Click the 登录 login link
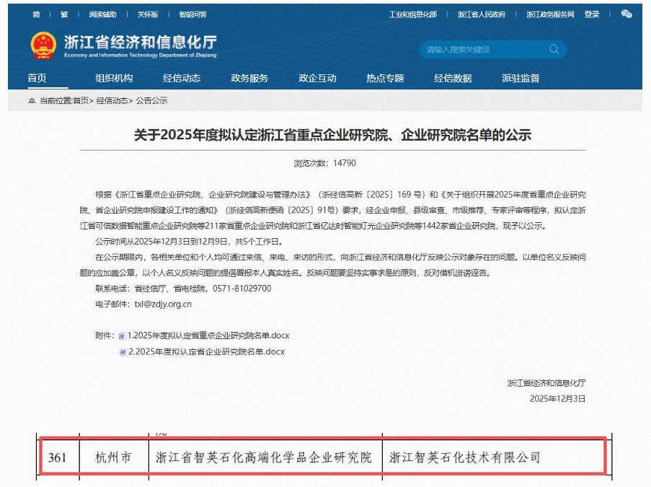 [592, 14]
